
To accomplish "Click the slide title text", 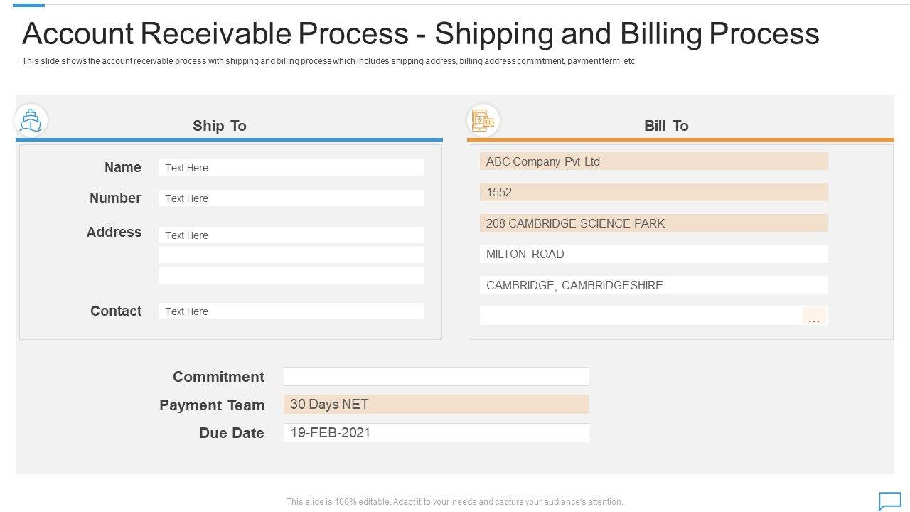I will pos(420,33).
